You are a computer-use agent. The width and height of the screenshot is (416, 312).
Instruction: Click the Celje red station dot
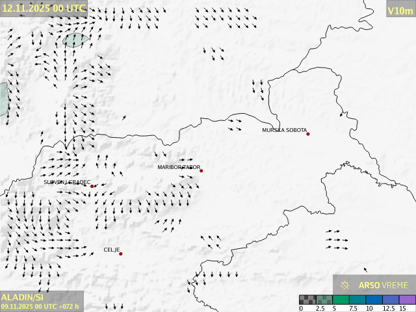coord(120,253)
